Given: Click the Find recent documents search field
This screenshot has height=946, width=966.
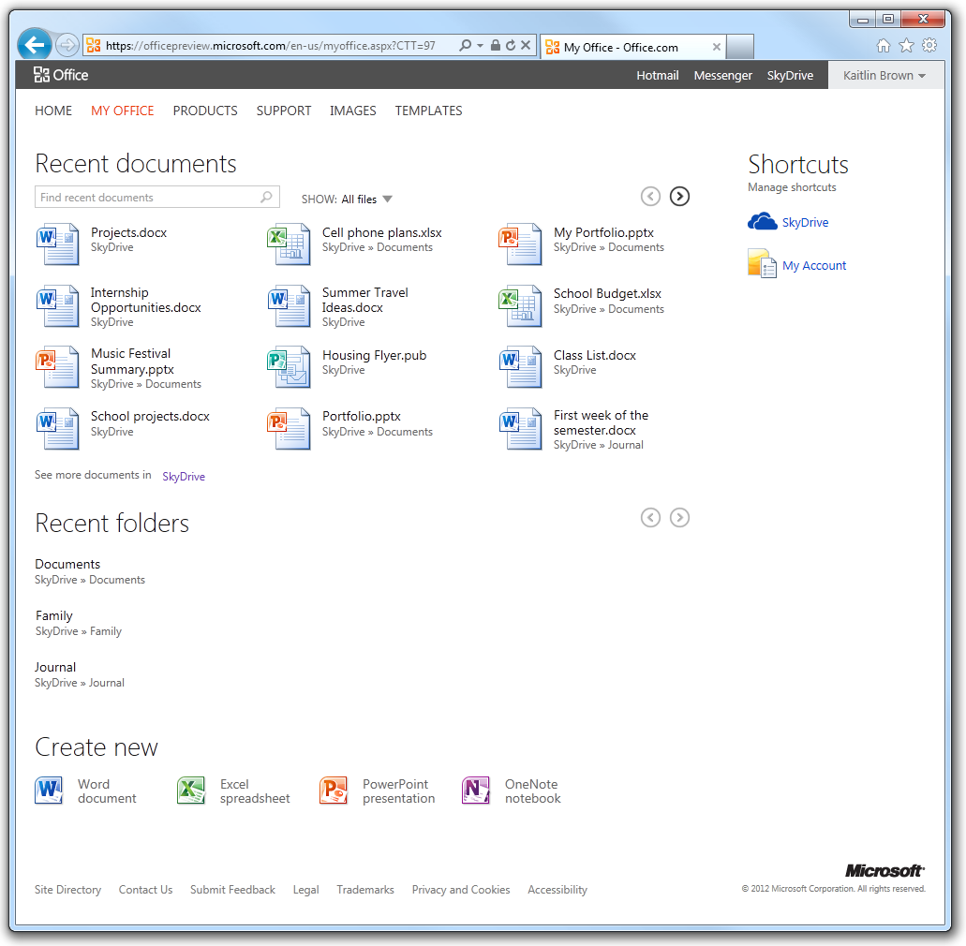Looking at the screenshot, I should [x=148, y=198].
